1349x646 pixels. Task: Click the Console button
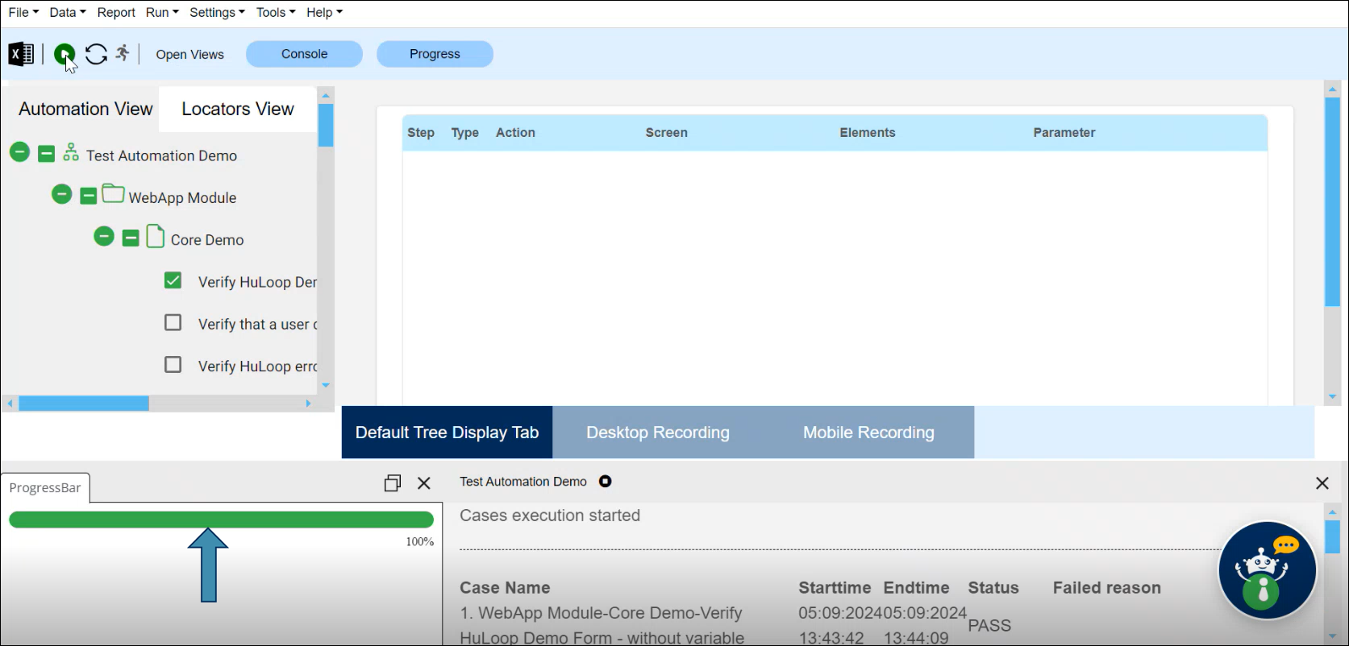point(304,54)
